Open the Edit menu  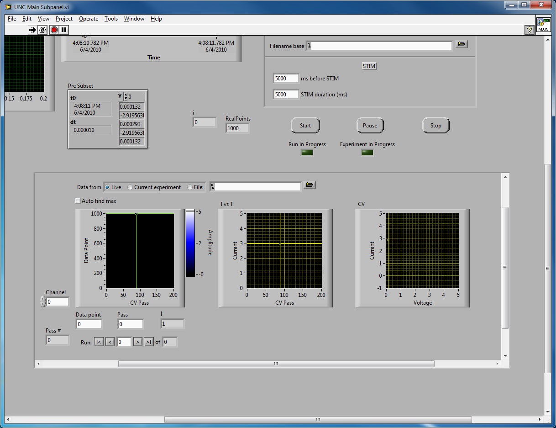(27, 19)
